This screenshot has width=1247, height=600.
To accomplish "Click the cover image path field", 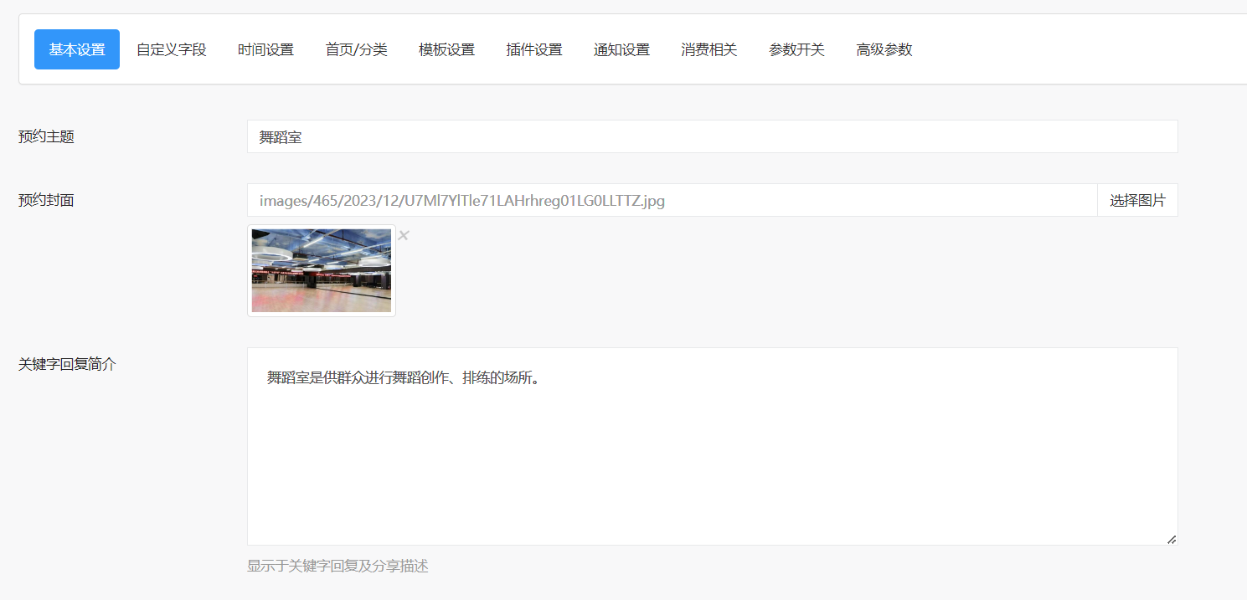I will pos(672,201).
